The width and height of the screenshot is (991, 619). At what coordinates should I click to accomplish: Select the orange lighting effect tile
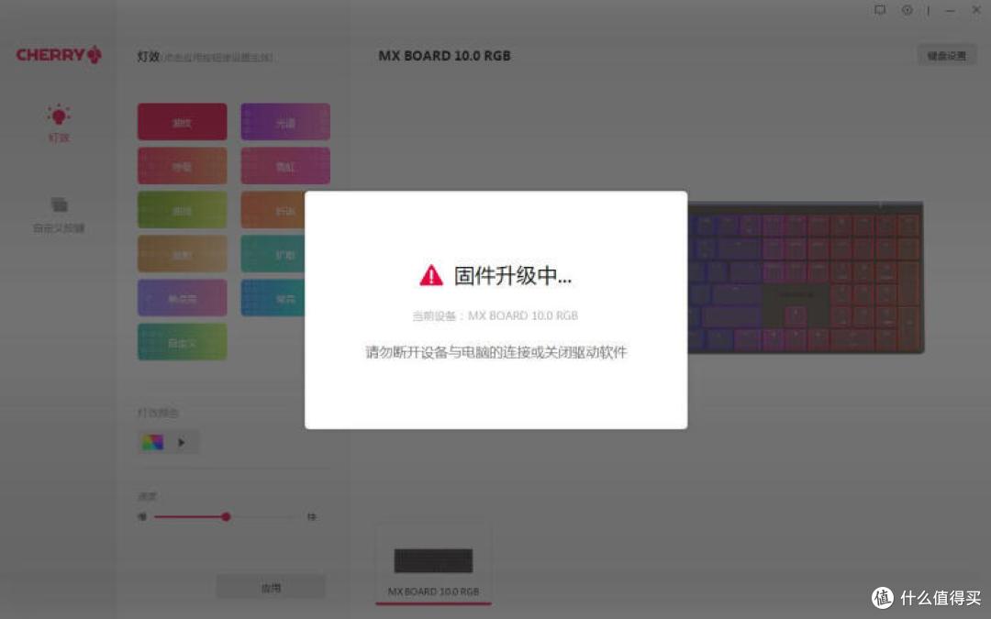coord(273,210)
